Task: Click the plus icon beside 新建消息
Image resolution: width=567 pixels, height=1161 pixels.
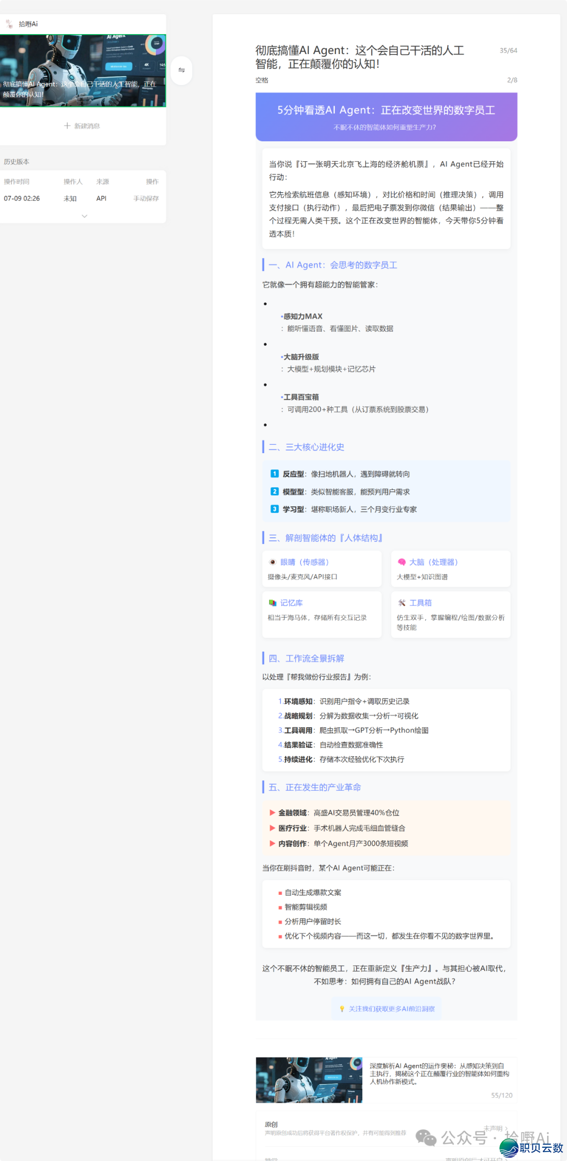Action: point(67,126)
